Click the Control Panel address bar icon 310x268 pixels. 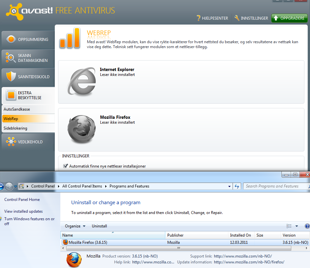point(22,186)
